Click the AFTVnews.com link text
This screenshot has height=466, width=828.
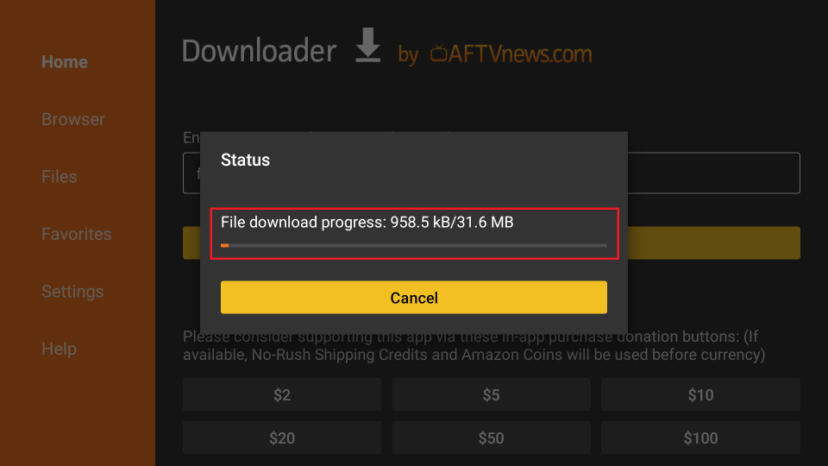520,54
